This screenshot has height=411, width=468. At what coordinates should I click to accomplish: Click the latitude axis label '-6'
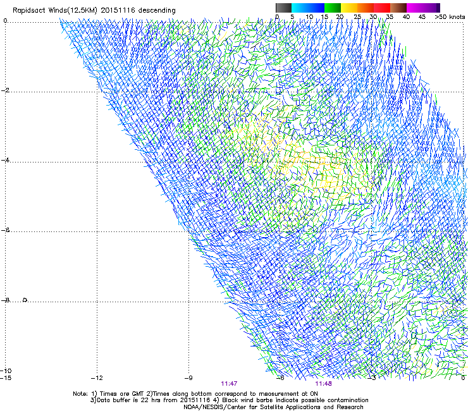[x=5, y=230]
